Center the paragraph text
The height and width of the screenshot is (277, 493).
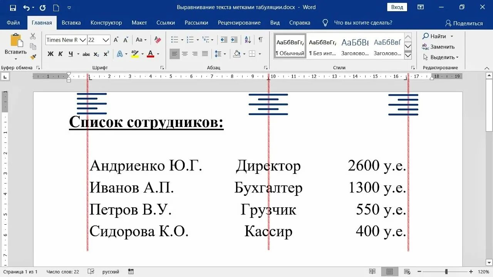pyautogui.click(x=185, y=54)
